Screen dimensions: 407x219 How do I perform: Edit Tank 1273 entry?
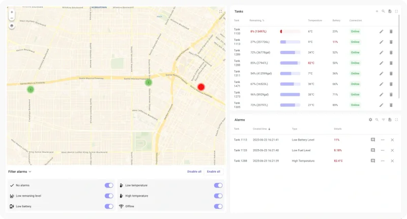click(x=381, y=95)
